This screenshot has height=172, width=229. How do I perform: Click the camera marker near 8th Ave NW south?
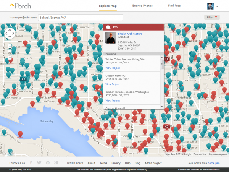[x=167, y=127]
